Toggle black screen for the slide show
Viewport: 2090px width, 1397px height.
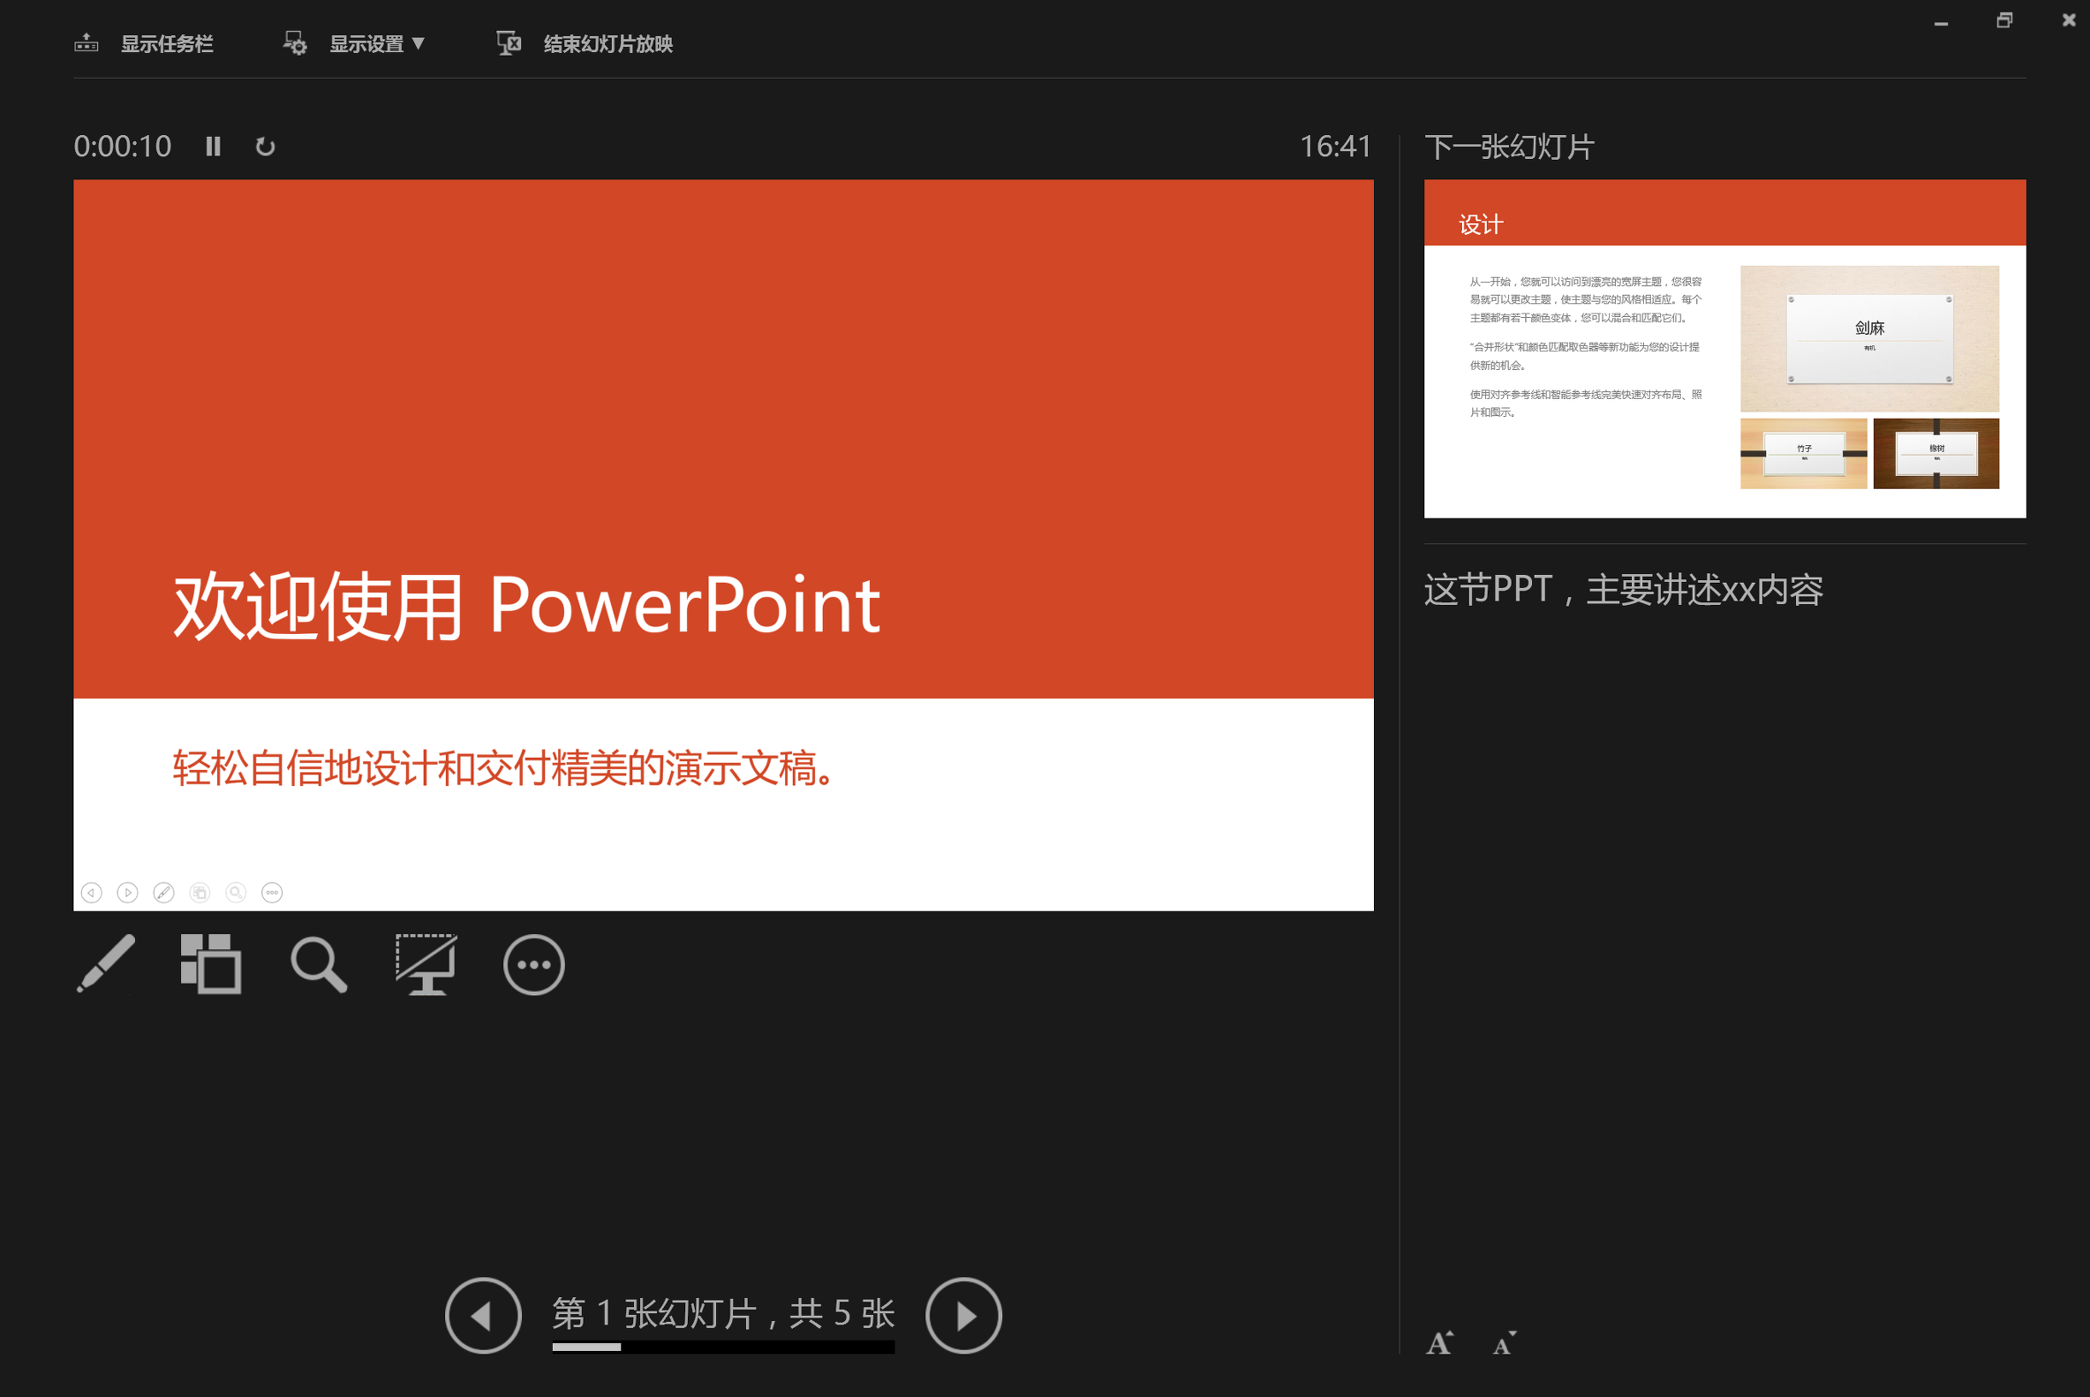tap(426, 964)
